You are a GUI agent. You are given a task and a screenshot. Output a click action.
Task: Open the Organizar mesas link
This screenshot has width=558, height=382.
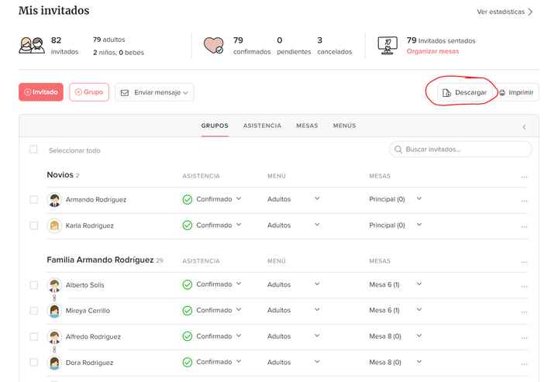(x=432, y=51)
